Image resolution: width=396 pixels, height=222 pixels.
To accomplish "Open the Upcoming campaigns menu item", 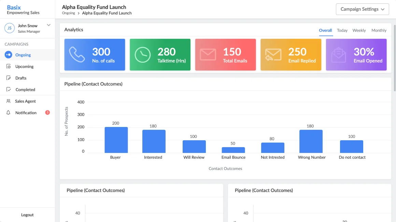I will (27, 66).
